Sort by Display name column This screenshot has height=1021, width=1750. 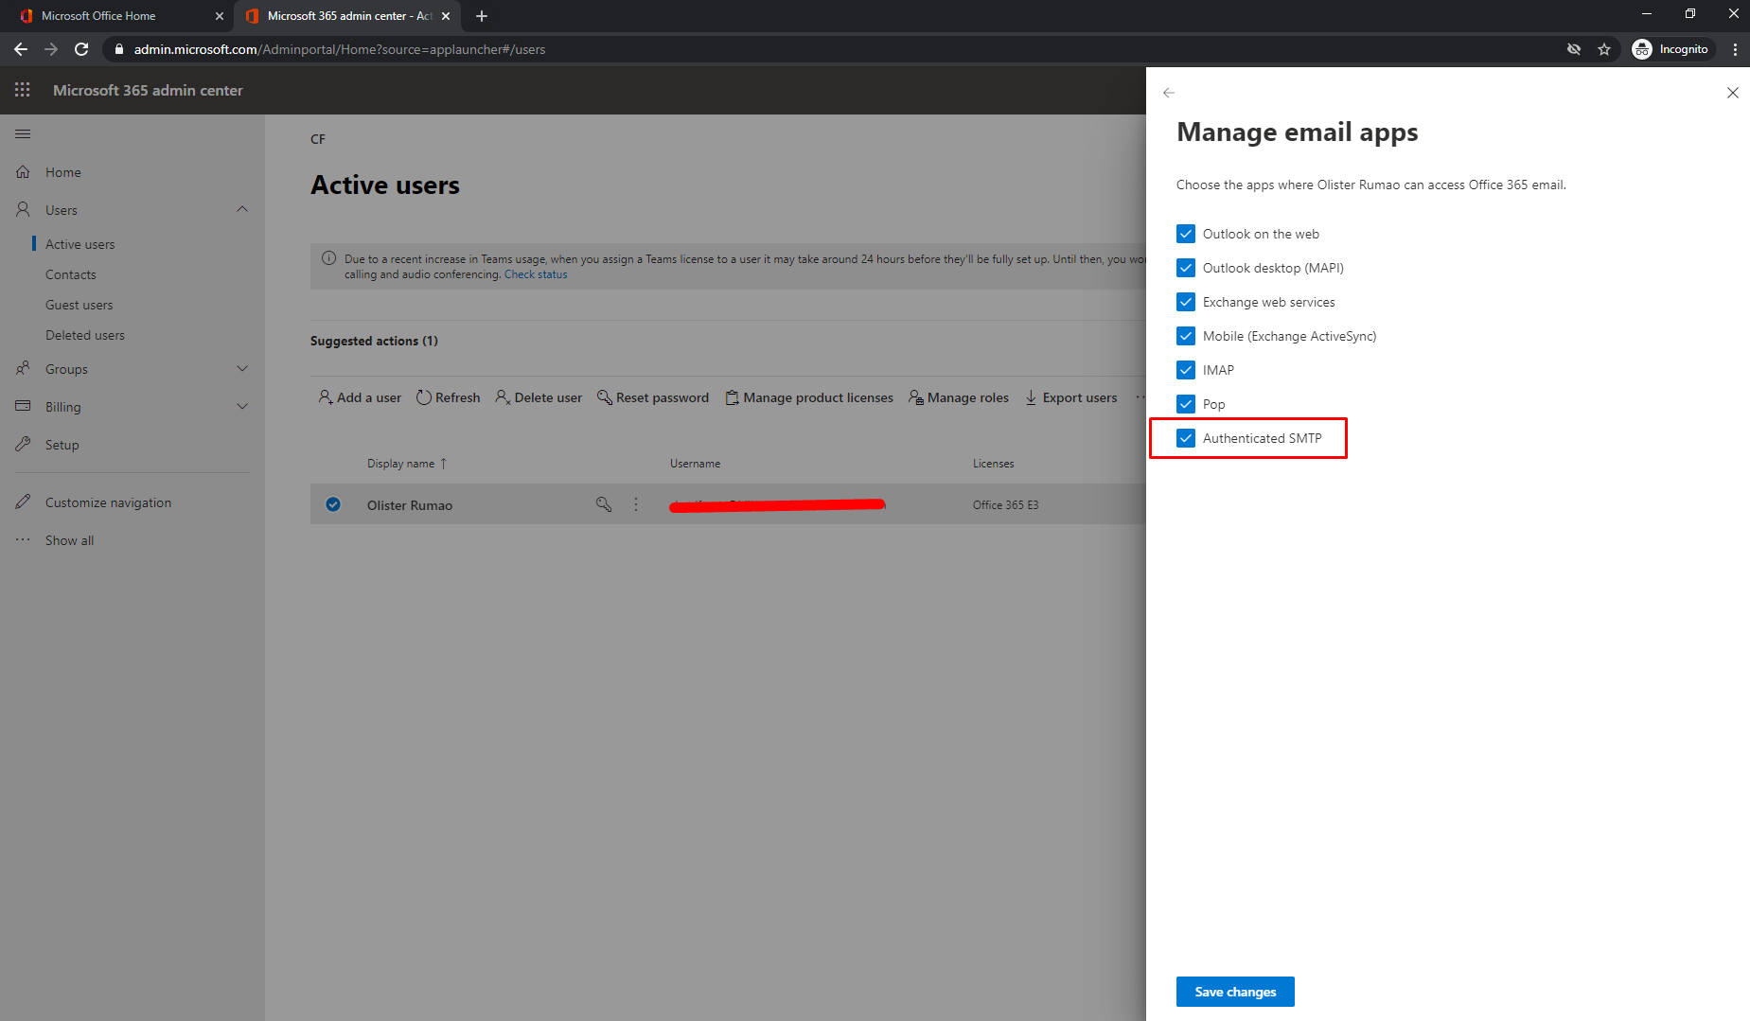[x=407, y=464]
